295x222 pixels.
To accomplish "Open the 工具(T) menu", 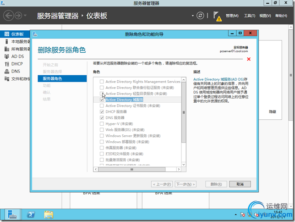I will (250, 16).
